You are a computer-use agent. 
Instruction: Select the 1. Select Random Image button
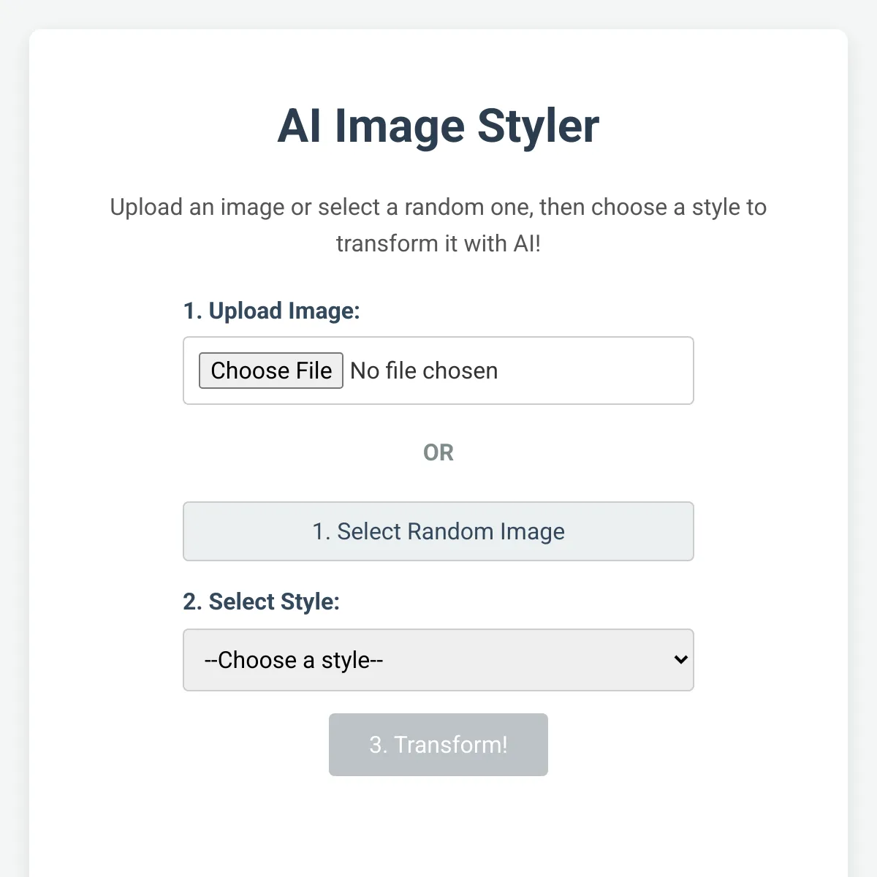[438, 531]
